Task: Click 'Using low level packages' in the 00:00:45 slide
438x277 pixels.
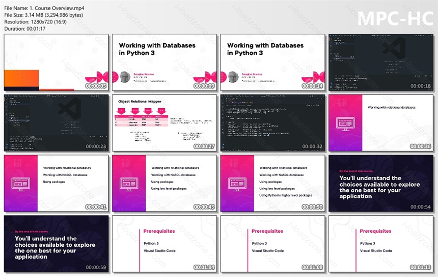Action: (x=169, y=189)
